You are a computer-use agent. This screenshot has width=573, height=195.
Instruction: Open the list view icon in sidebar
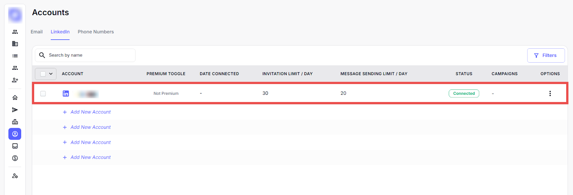click(x=15, y=56)
